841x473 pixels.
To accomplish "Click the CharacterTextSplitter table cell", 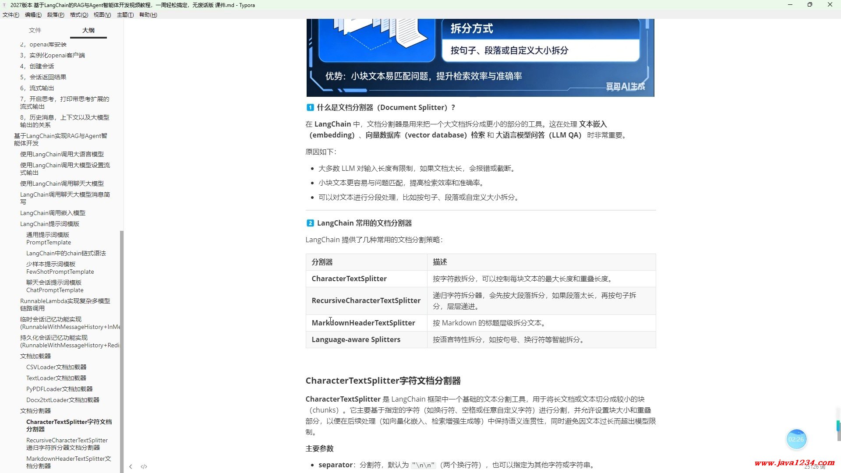I will tap(349, 279).
